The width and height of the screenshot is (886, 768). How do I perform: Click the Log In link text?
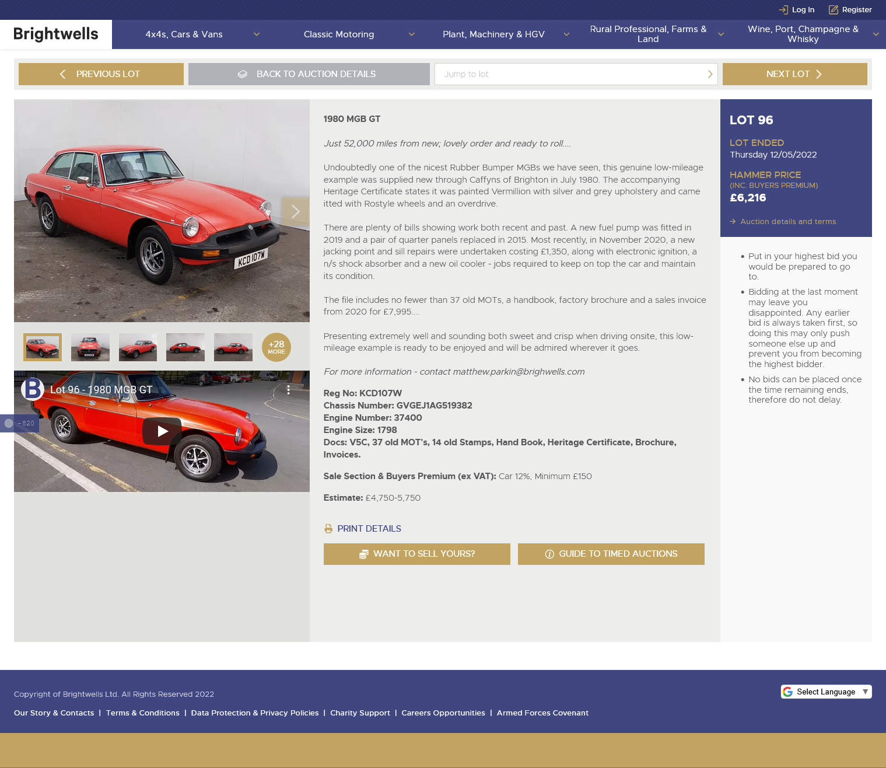point(803,10)
